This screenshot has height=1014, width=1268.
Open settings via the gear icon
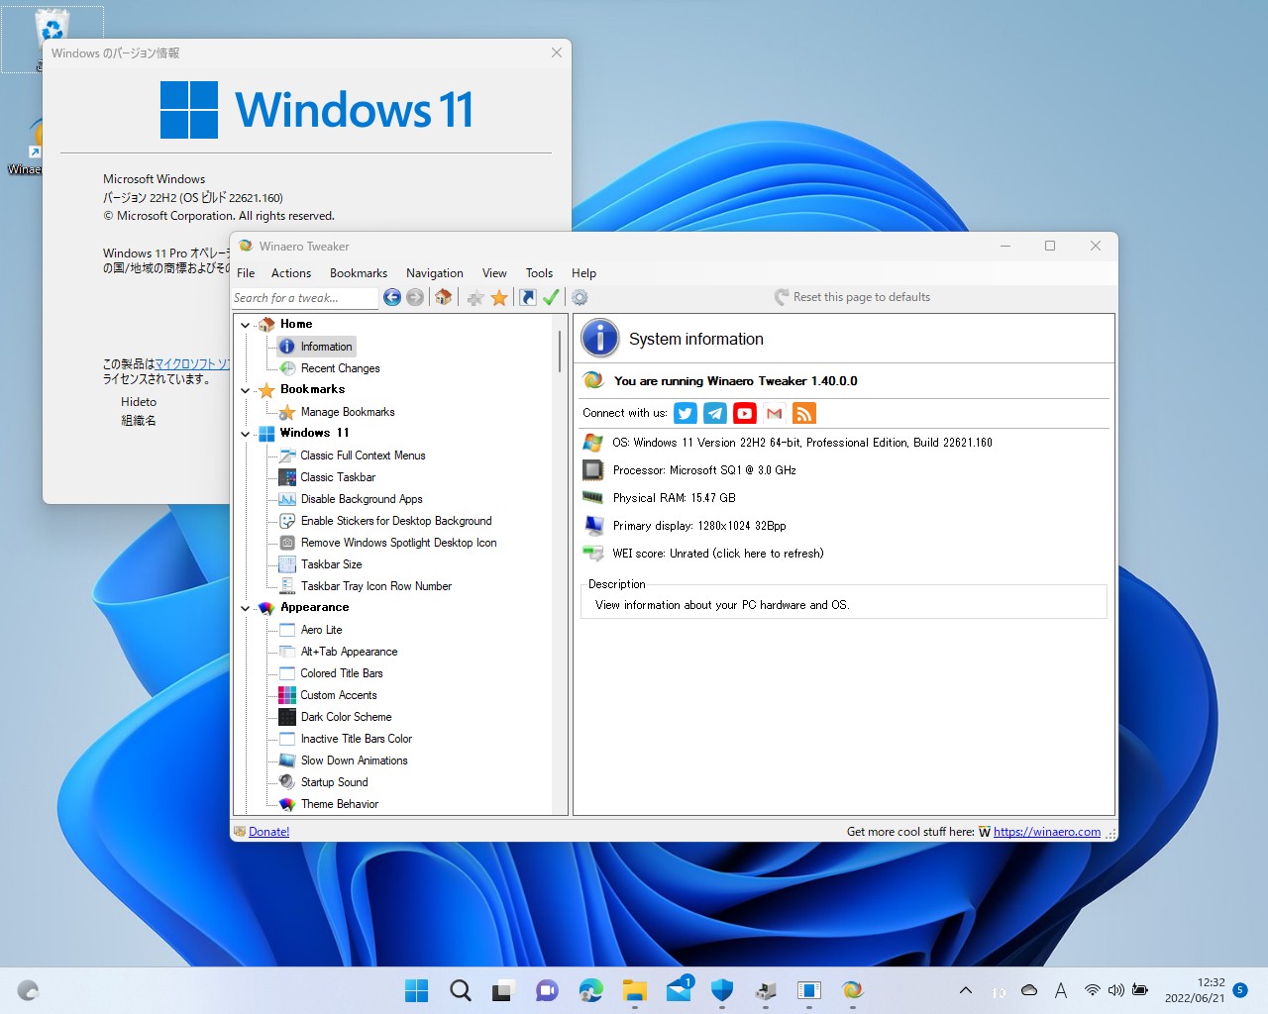[580, 297]
